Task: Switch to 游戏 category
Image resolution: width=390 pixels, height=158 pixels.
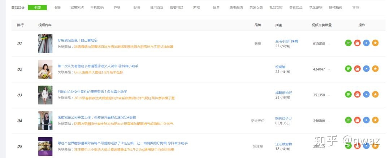Action: [196, 8]
